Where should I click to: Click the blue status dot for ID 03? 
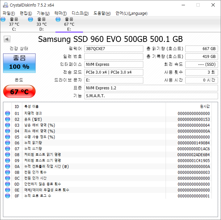click(x=8, y=125)
